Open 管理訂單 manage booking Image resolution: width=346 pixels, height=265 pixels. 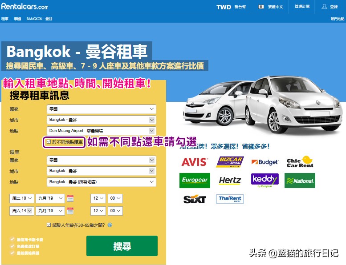click(302, 6)
